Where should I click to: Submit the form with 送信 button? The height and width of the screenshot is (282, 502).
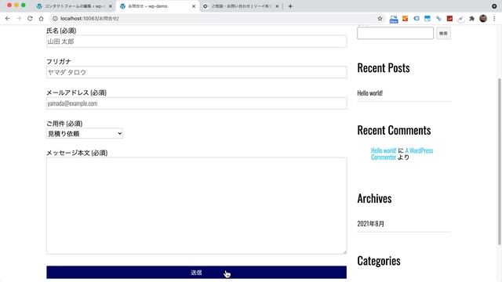[x=196, y=273]
